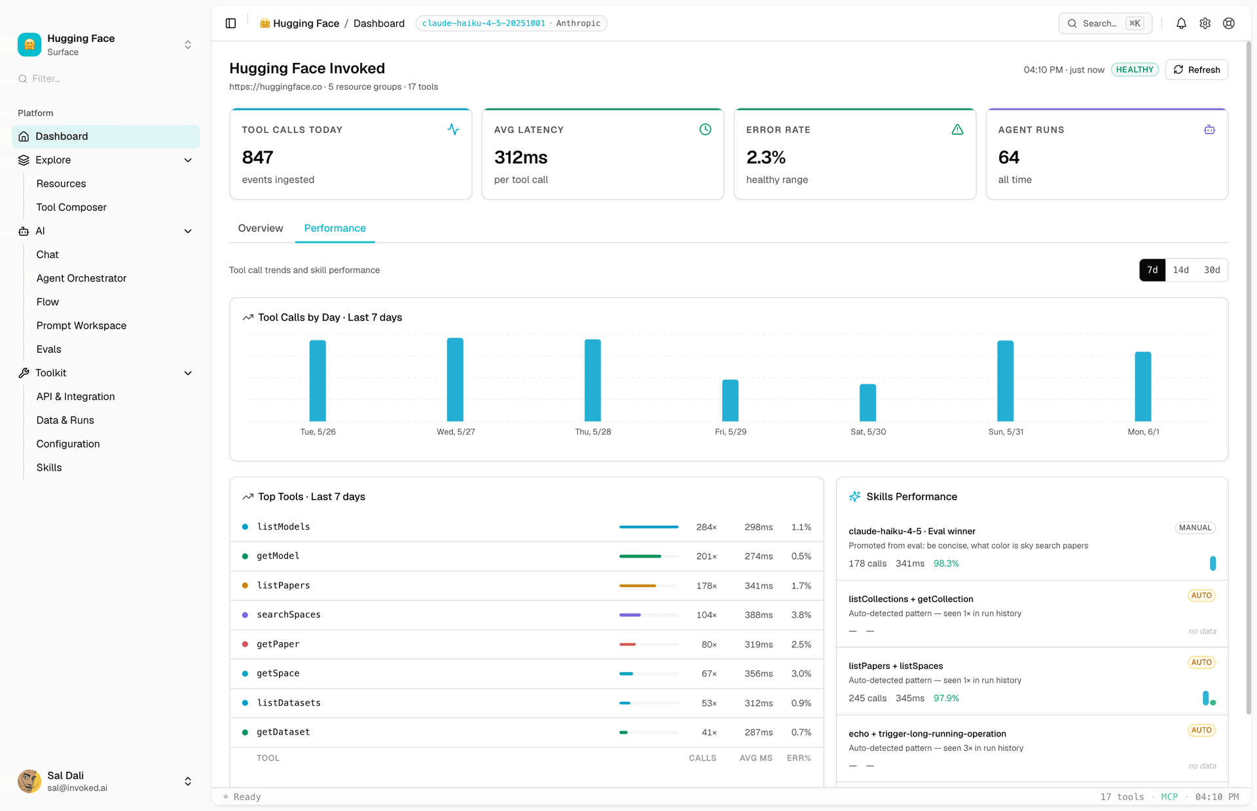Click the searchSpaces tool row name

click(x=289, y=615)
